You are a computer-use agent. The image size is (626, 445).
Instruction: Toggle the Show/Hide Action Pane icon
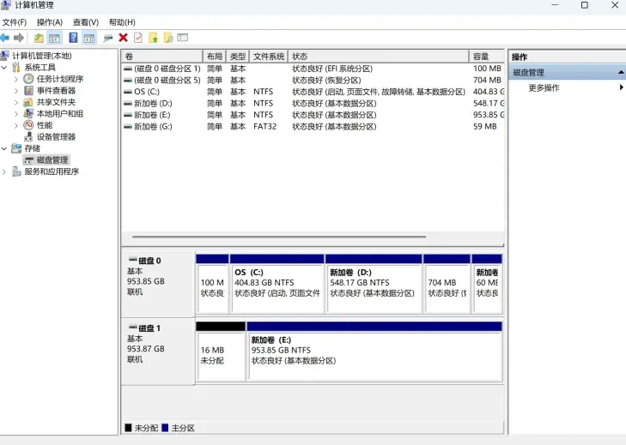[x=89, y=38]
